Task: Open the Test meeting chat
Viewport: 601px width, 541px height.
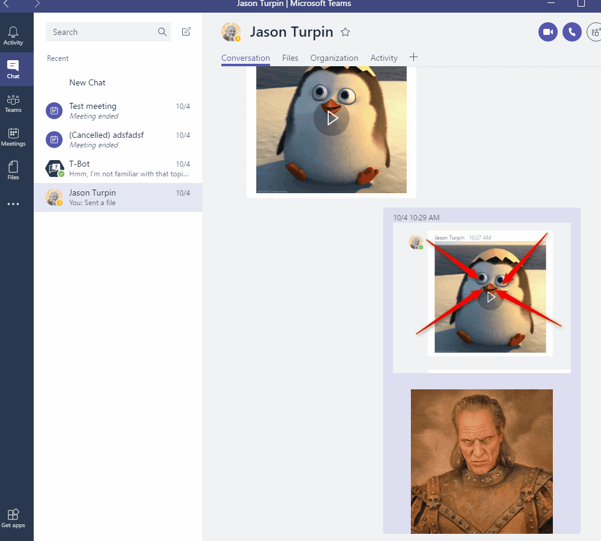Action: pyautogui.click(x=118, y=111)
